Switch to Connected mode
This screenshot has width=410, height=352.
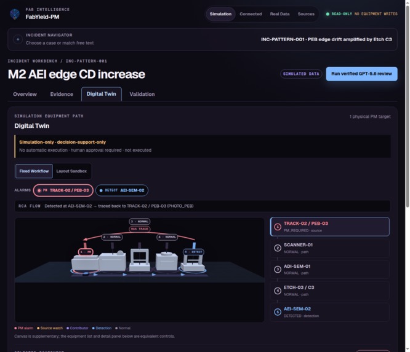point(251,14)
